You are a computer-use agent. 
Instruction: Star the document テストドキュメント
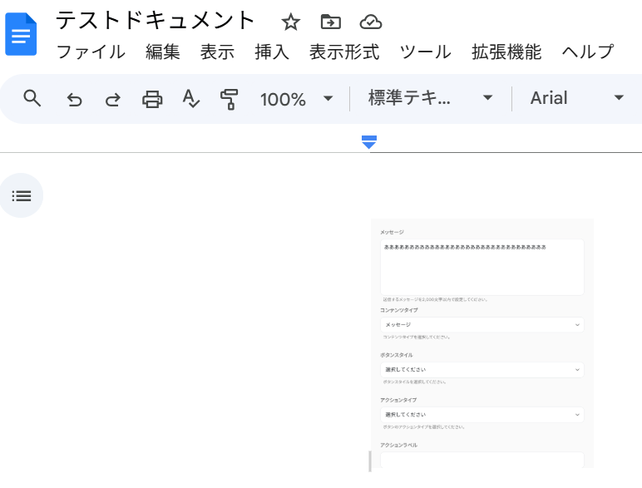point(290,22)
